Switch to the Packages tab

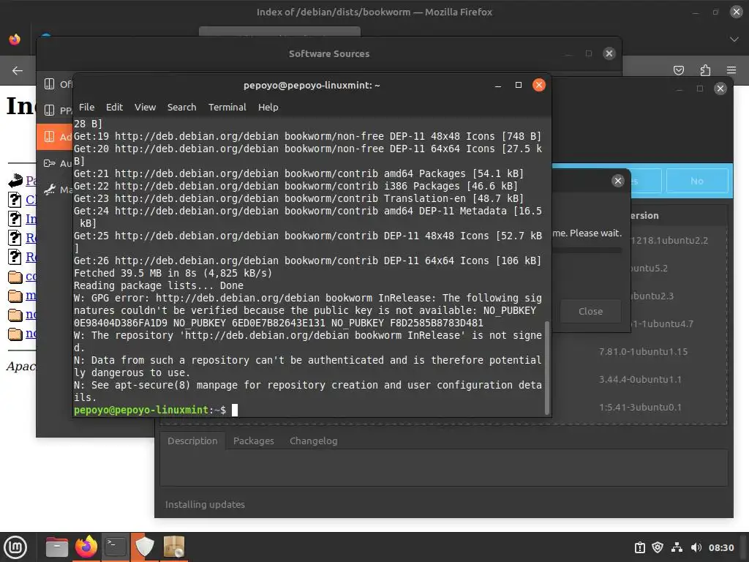tap(254, 441)
